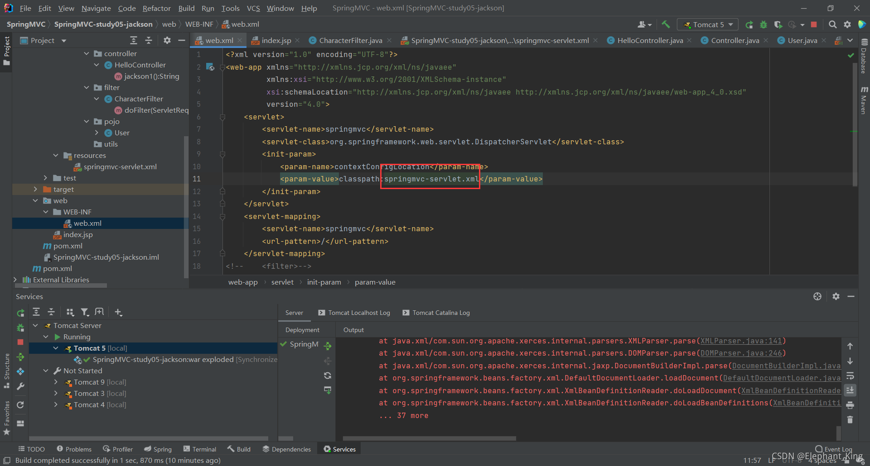870x466 pixels.
Task: Open the Terminal tool window
Action: pyautogui.click(x=200, y=449)
